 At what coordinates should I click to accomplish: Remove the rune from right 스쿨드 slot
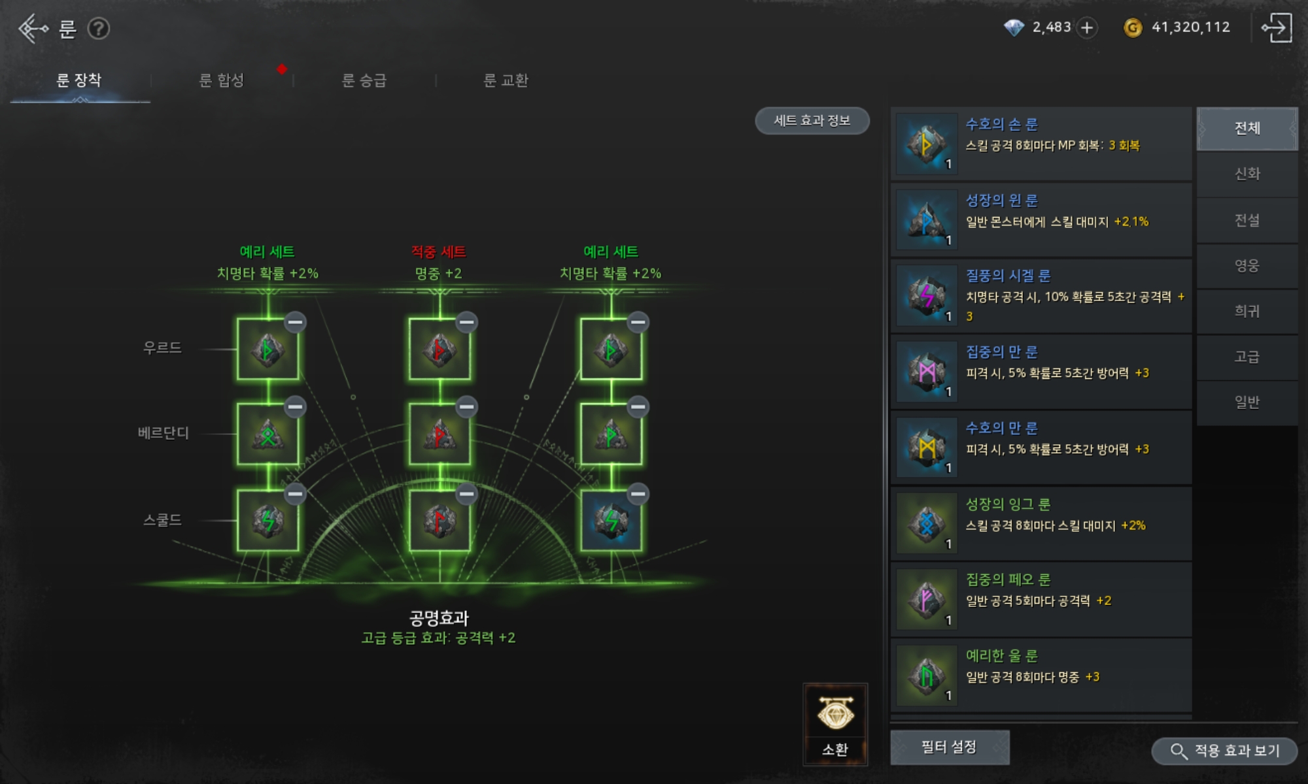(638, 494)
